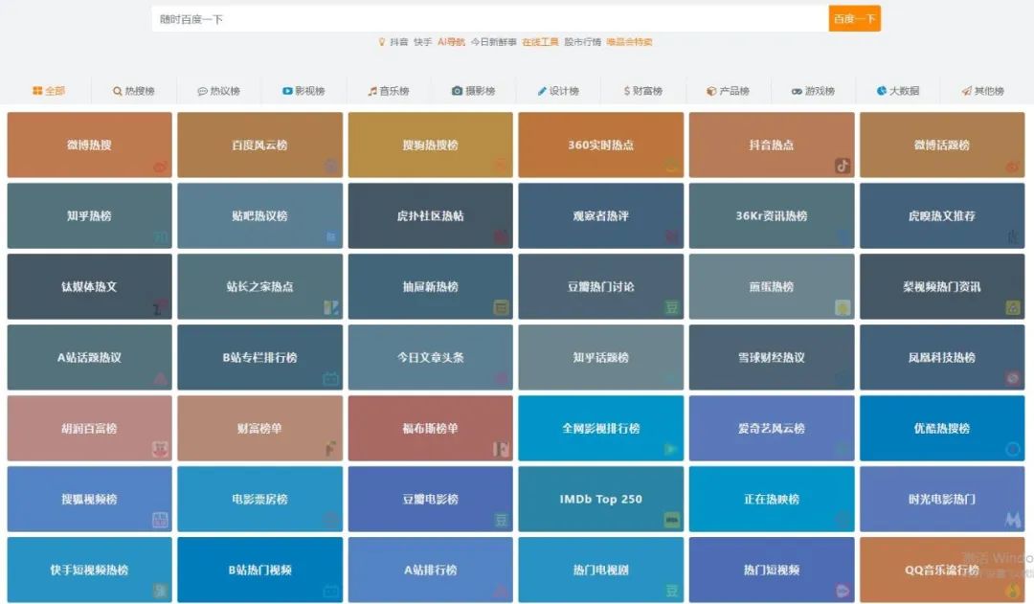Open the 贴吧热议榜 card
The height and width of the screenshot is (604, 1034).
[259, 215]
